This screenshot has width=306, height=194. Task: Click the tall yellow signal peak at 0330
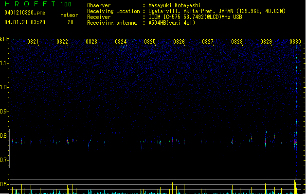295,186
